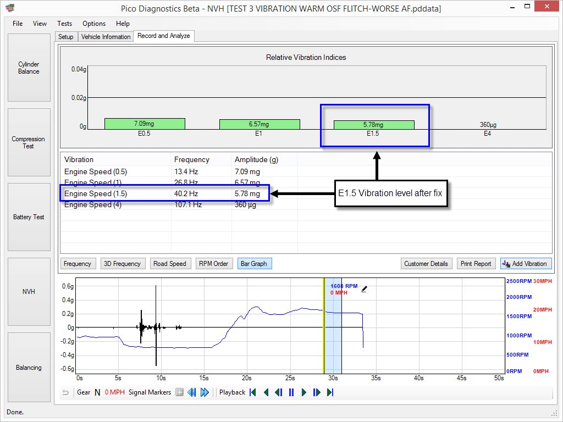Switch to RPM Order view
The height and width of the screenshot is (422, 563).
point(214,264)
